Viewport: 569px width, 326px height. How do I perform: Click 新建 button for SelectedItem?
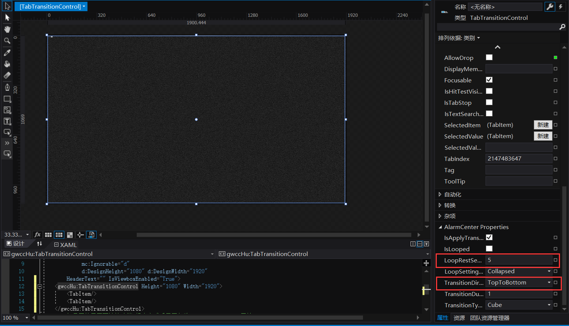[x=543, y=125]
